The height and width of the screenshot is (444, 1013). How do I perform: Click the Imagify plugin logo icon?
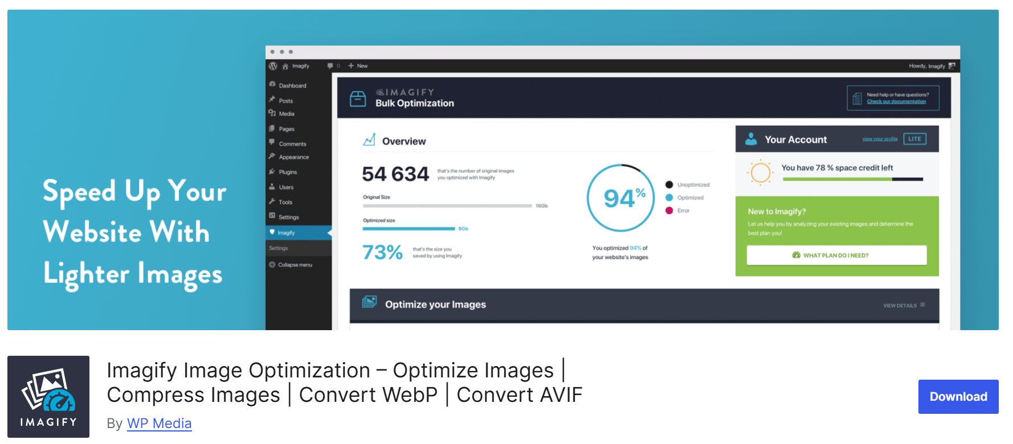pos(48,397)
